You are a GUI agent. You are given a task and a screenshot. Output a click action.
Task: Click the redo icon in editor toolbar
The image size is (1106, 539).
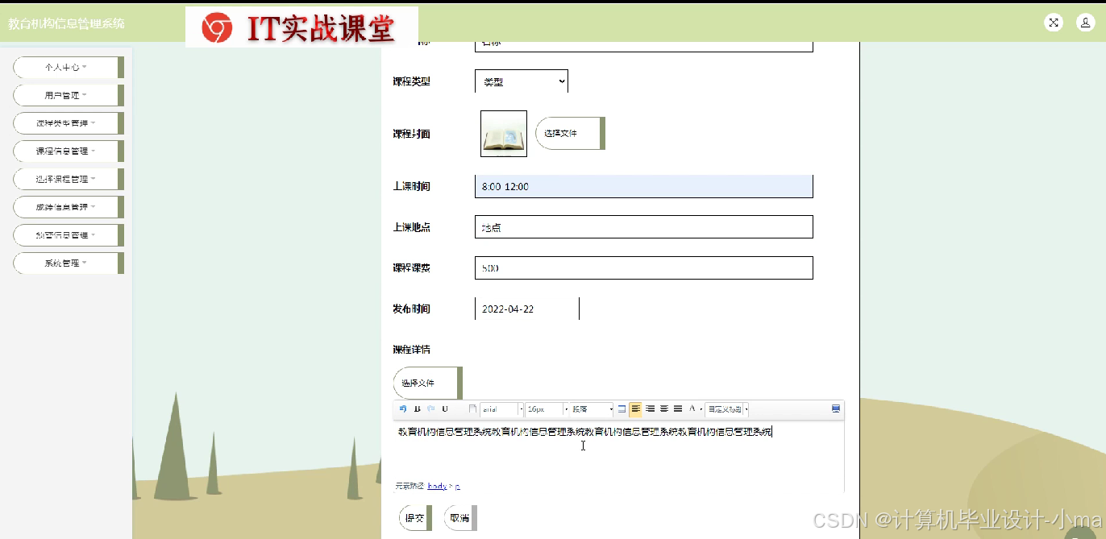pyautogui.click(x=430, y=409)
